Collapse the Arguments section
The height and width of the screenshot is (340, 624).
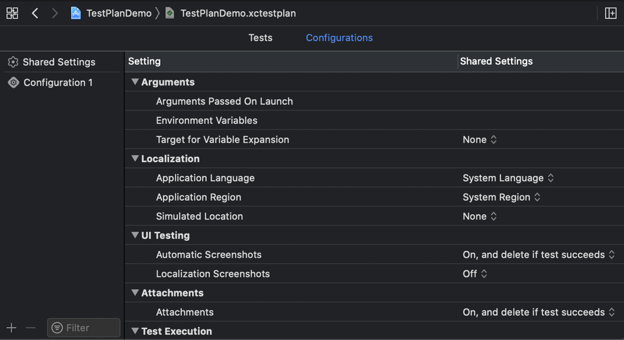click(x=135, y=82)
